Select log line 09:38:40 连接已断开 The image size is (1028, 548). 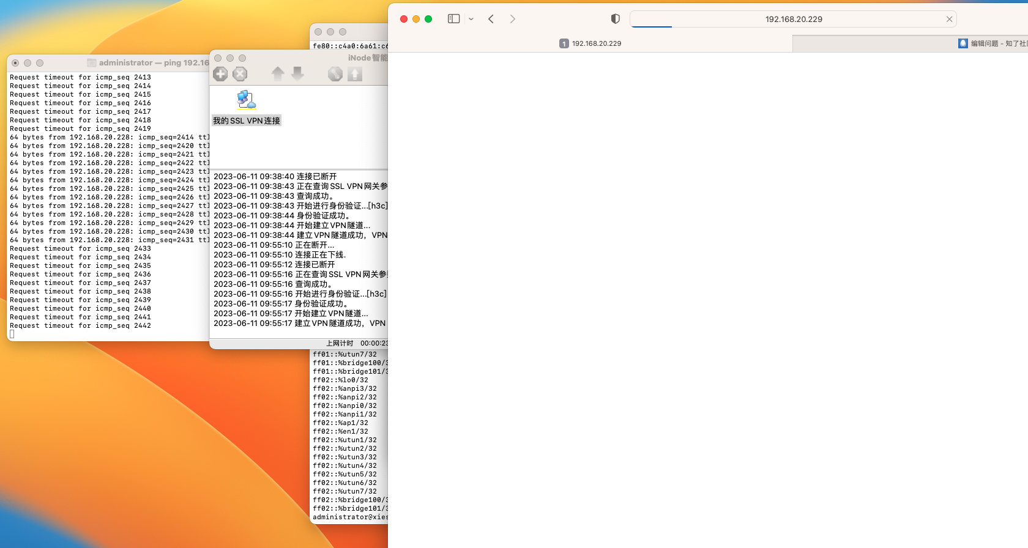pos(275,176)
